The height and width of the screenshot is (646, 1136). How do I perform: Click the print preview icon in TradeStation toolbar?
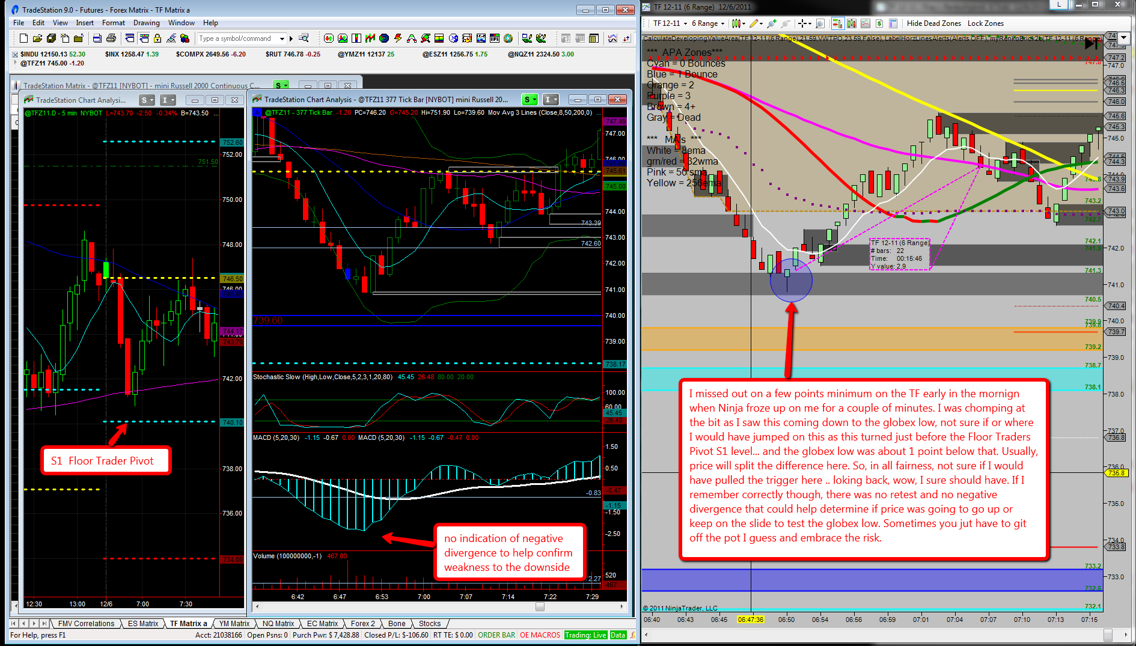(x=97, y=38)
